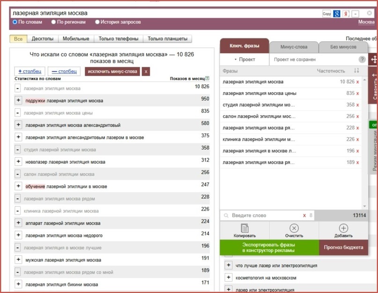Remove «студия лазерной эпиляции москва» with minus button

click(x=18, y=150)
